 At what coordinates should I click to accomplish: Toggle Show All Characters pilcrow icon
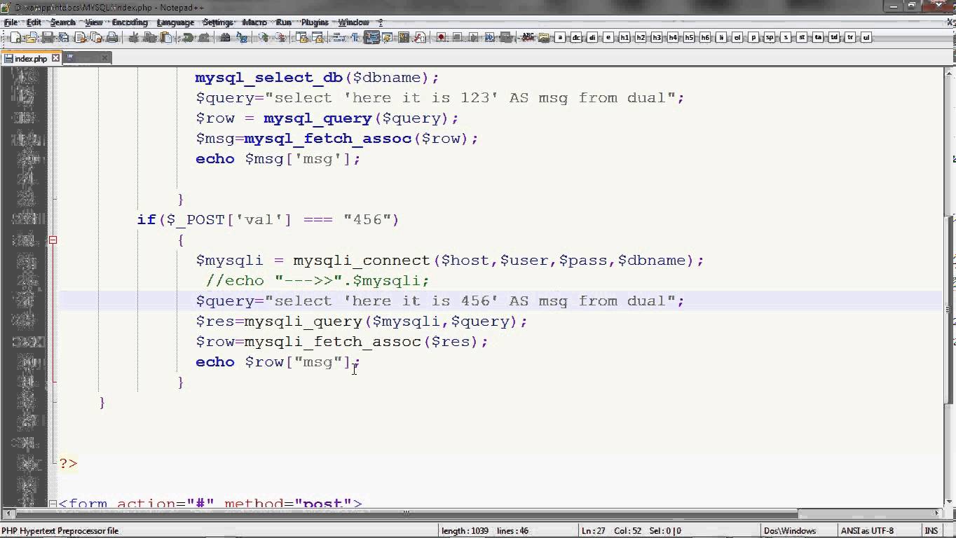(x=355, y=37)
